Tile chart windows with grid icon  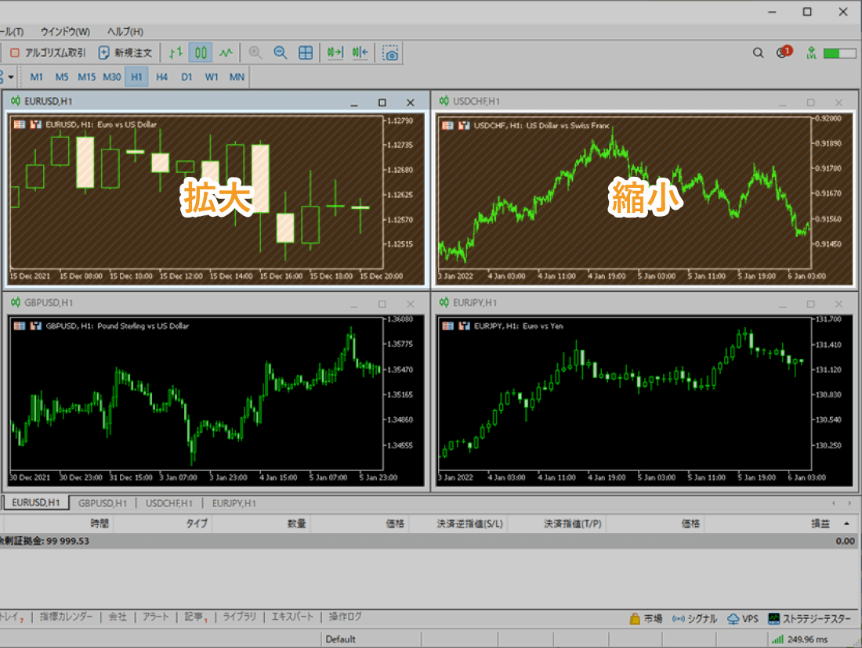(306, 52)
